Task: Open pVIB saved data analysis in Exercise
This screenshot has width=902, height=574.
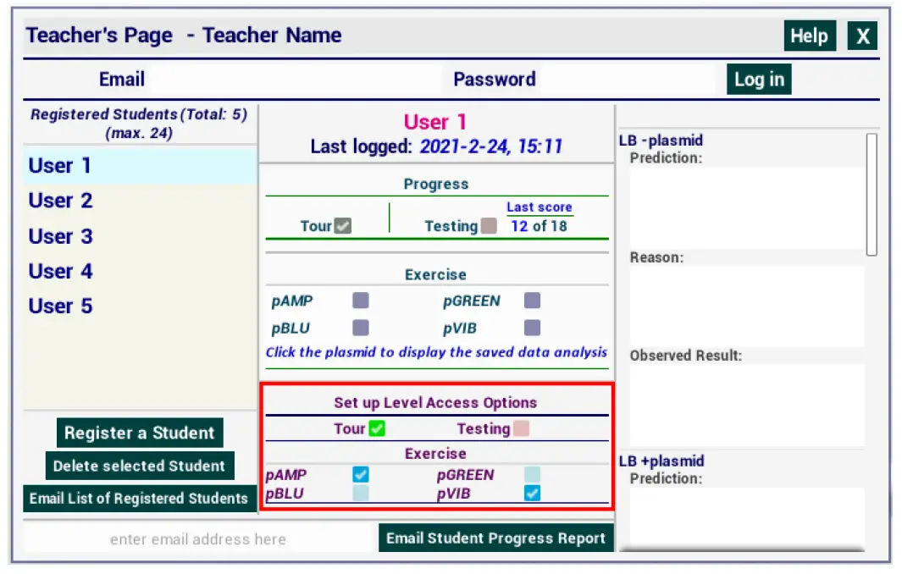Action: click(x=460, y=328)
